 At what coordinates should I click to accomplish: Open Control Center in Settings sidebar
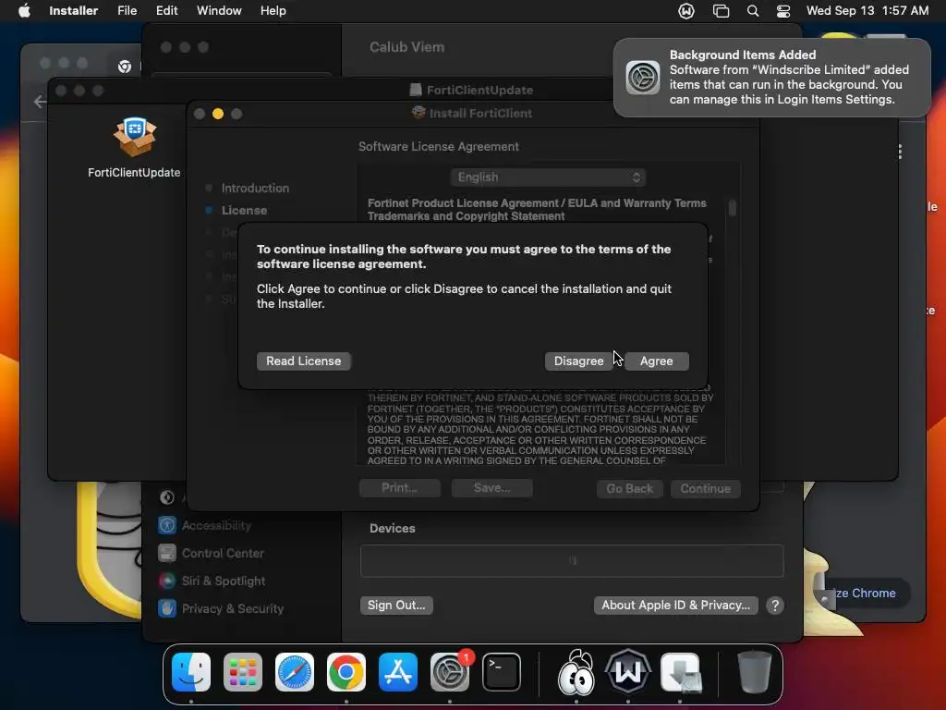pyautogui.click(x=223, y=553)
